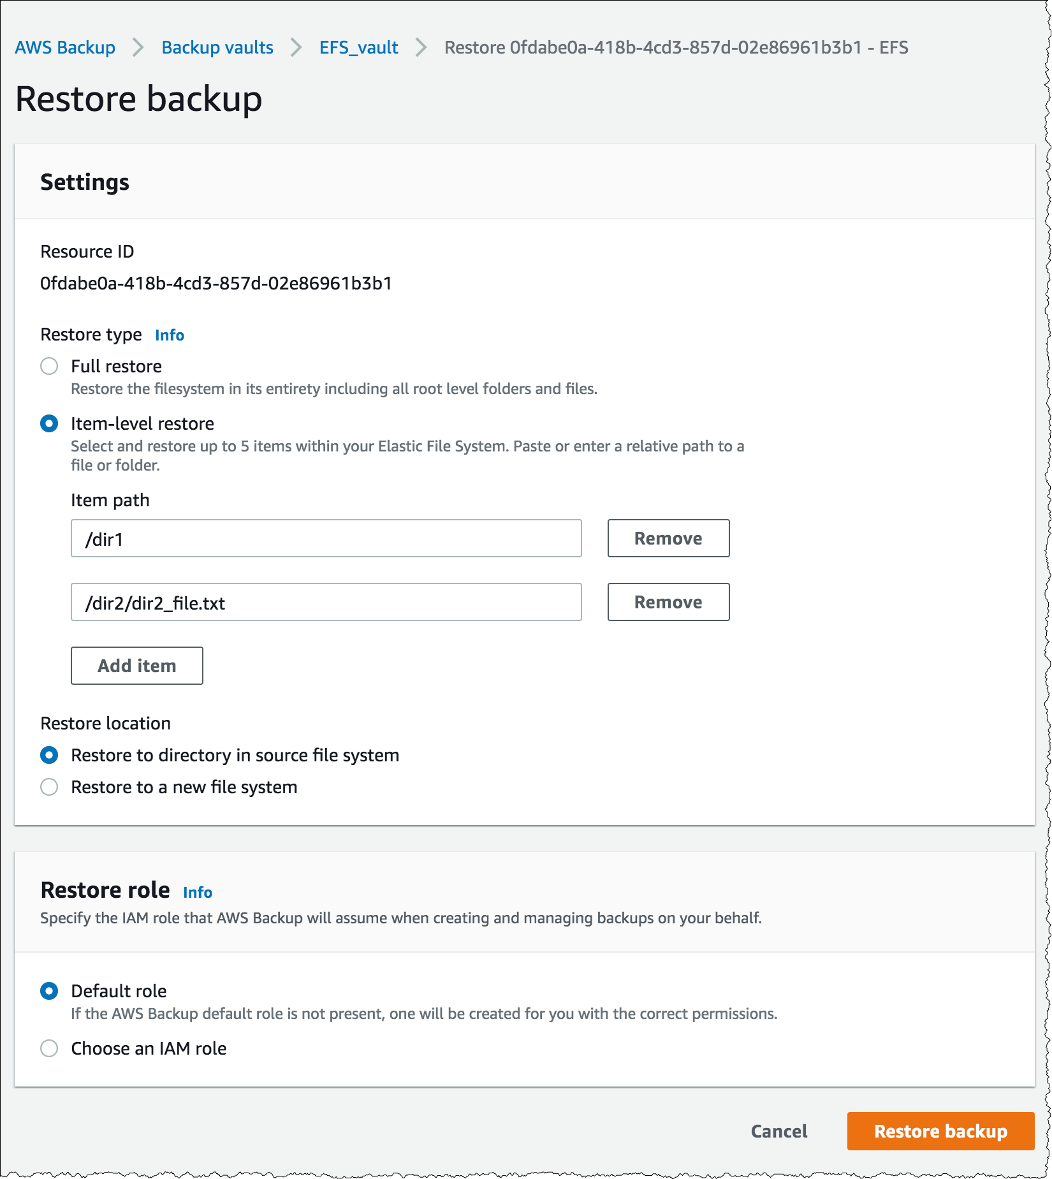Click the Item path label
Viewport: 1052px width, 1179px height.
(x=110, y=500)
